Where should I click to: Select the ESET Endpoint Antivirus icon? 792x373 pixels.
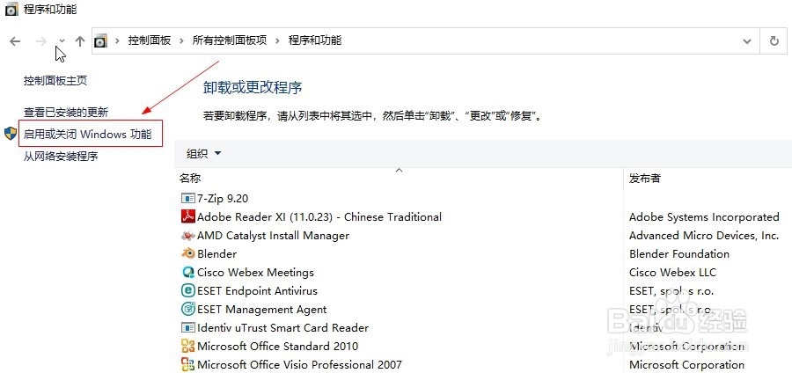(188, 290)
